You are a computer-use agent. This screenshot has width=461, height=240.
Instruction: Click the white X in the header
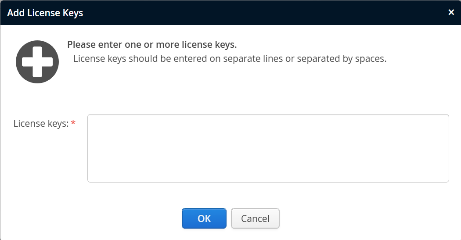(451, 12)
